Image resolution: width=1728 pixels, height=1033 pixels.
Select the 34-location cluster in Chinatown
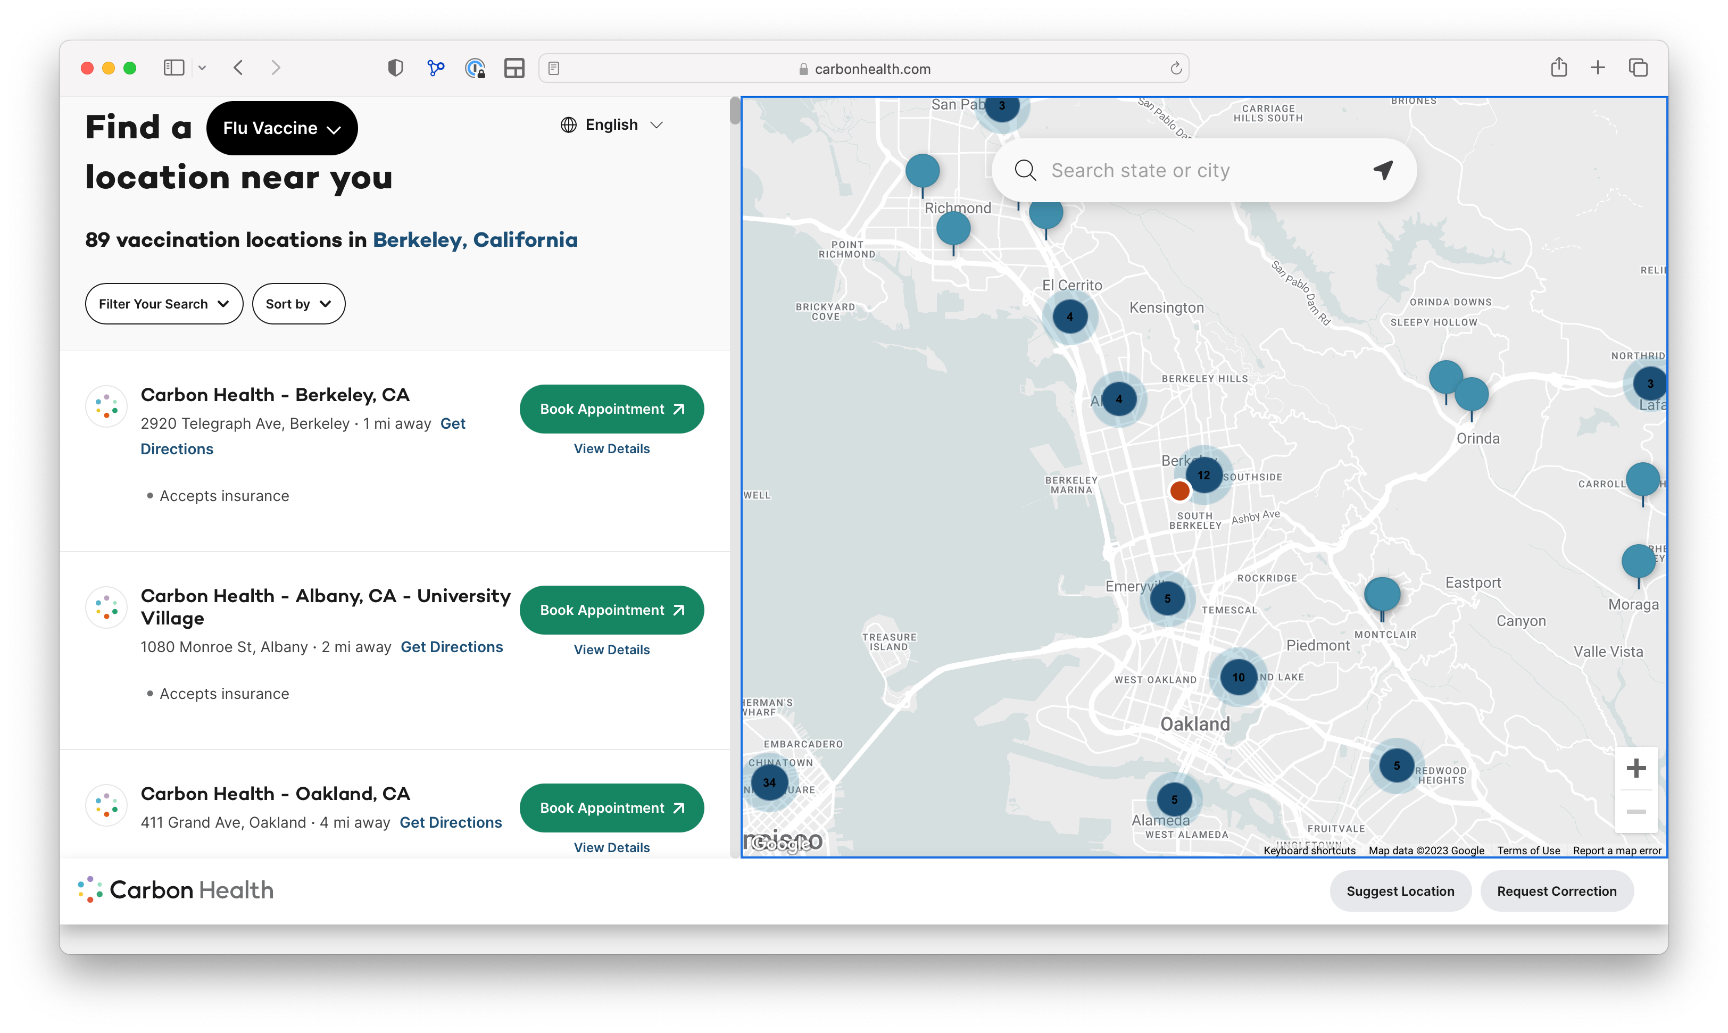point(769,782)
